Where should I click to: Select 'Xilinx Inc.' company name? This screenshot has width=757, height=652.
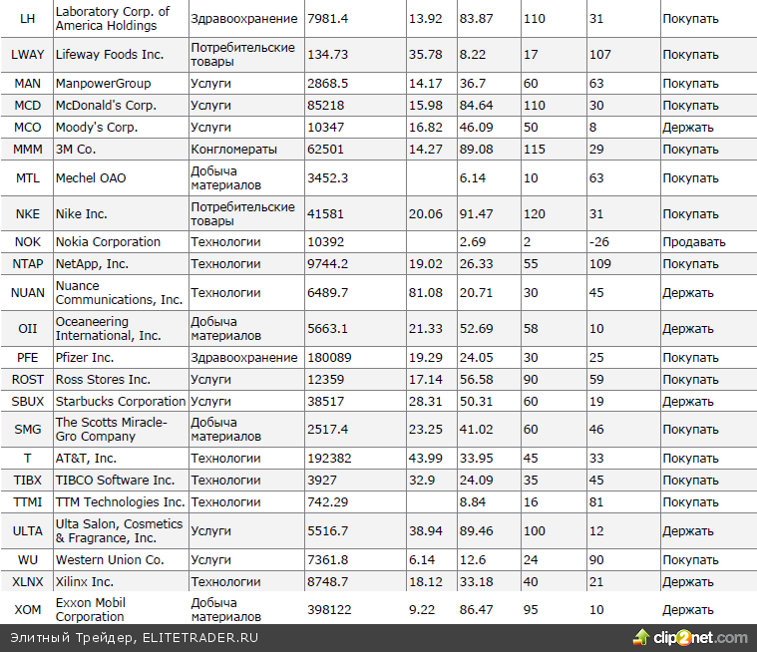pos(85,582)
